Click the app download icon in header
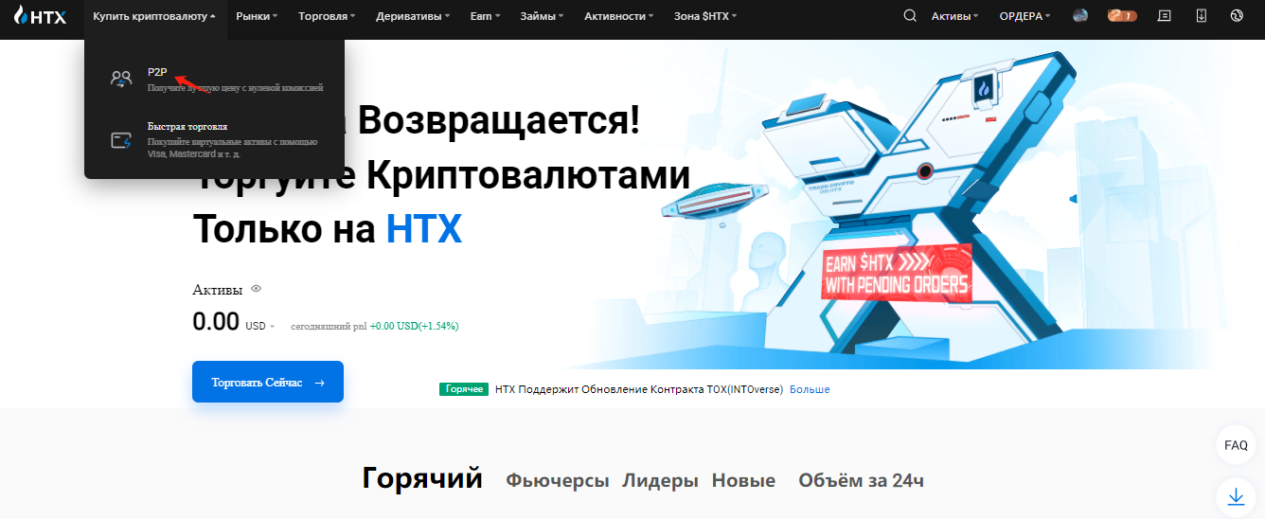 [1202, 16]
